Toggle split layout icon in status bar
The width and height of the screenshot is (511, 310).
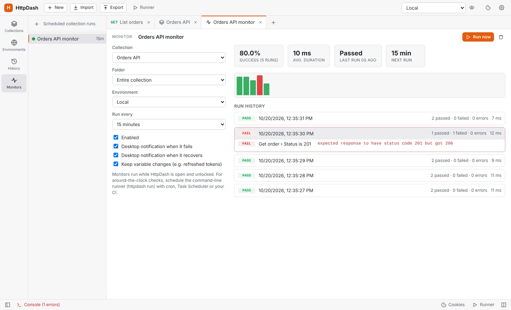[504, 305]
